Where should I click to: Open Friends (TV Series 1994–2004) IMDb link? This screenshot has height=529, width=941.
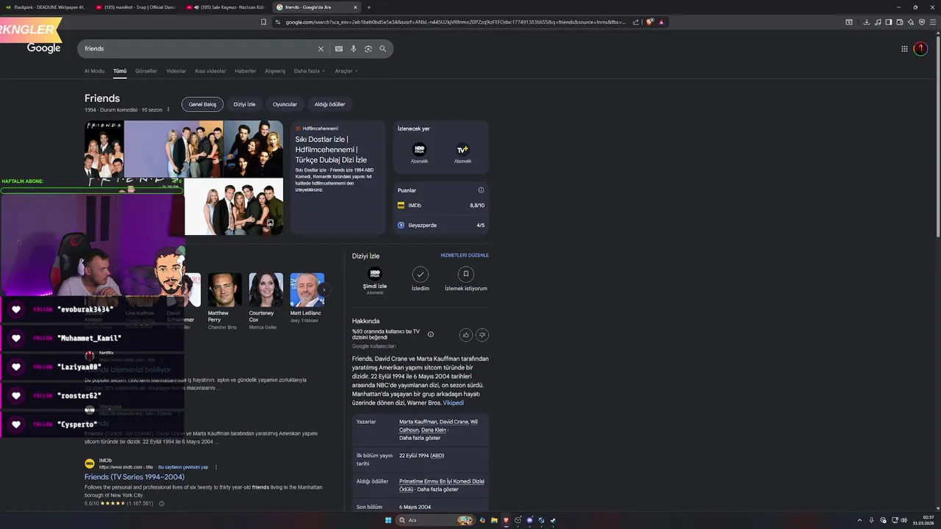point(135,477)
